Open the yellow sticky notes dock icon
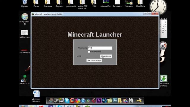This screenshot has height=107, width=190. pyautogui.click(x=110, y=101)
